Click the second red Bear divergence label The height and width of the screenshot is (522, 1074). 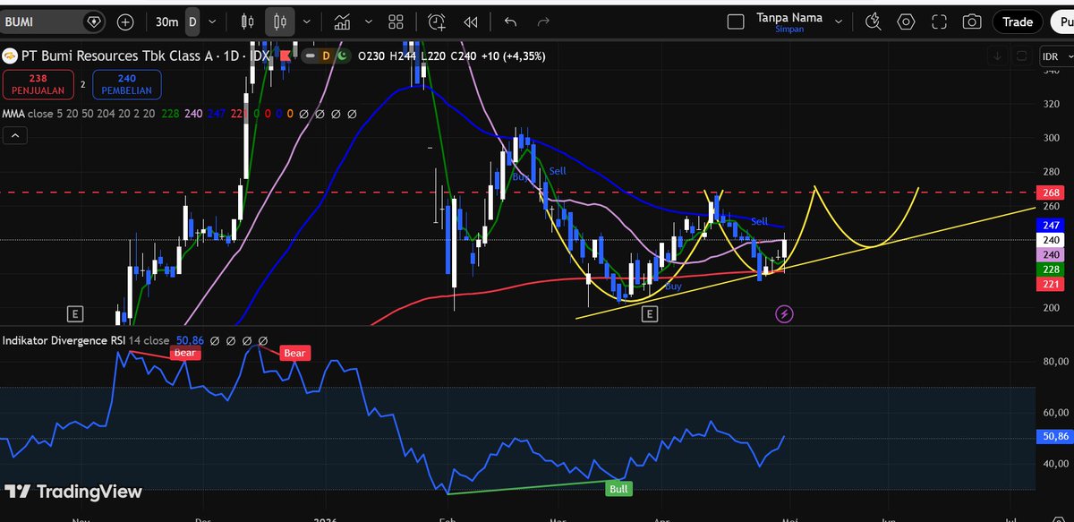click(294, 353)
